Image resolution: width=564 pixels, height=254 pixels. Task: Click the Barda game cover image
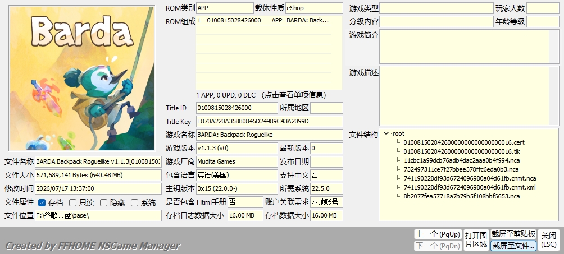pos(81,78)
